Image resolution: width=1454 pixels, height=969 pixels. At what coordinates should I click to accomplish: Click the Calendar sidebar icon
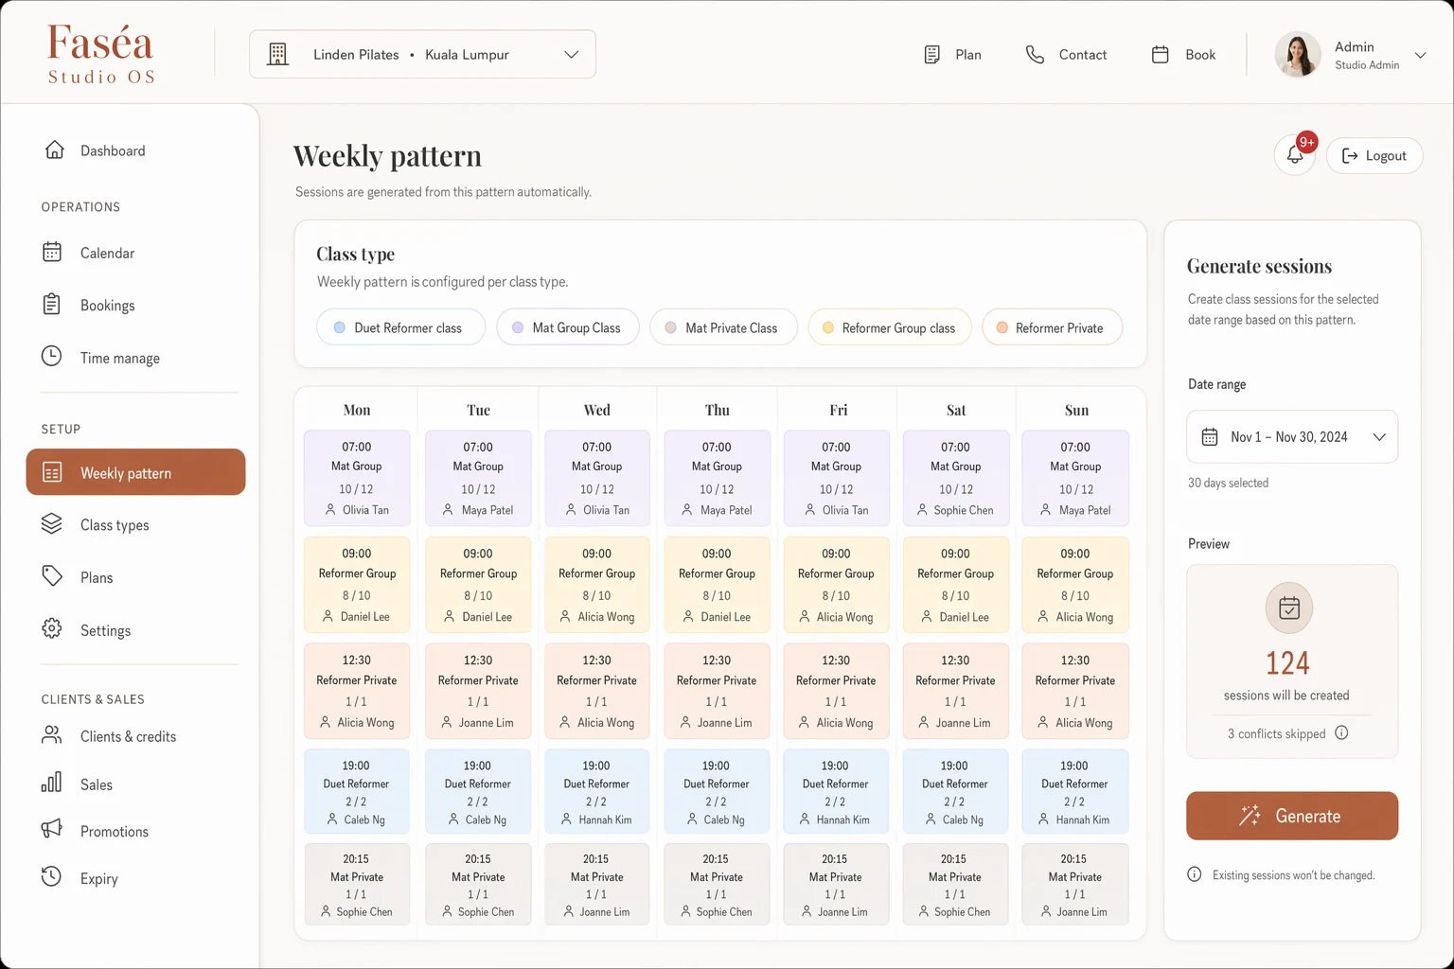click(52, 252)
